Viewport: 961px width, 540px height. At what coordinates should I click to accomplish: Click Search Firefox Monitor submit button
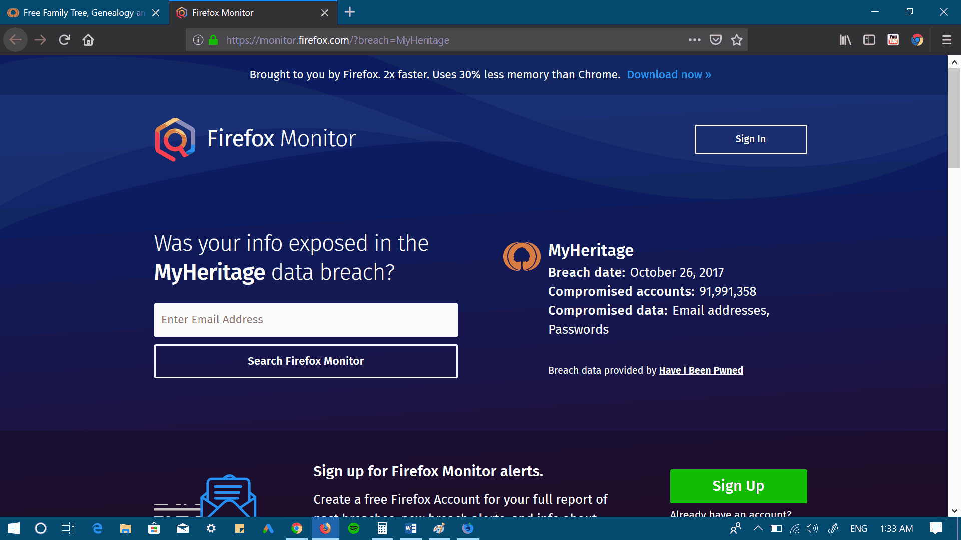point(306,360)
